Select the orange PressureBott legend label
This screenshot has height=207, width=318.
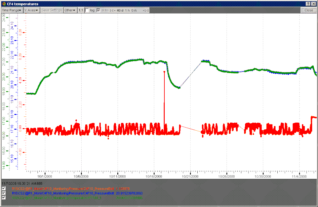pyautogui.click(x=63, y=189)
